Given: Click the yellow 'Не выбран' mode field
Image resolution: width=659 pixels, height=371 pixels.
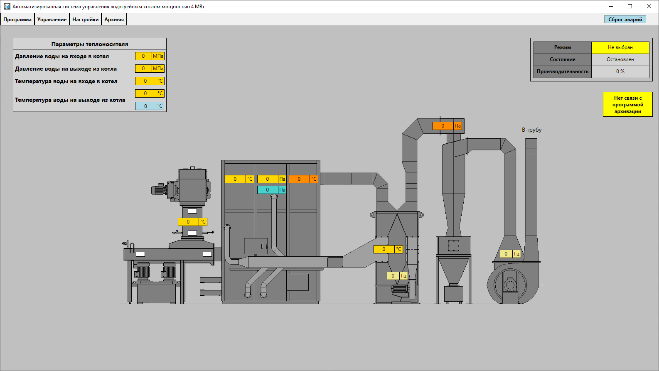Looking at the screenshot, I should (620, 47).
